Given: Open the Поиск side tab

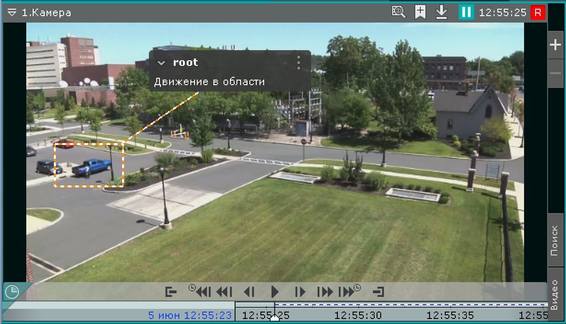Looking at the screenshot, I should tap(555, 240).
